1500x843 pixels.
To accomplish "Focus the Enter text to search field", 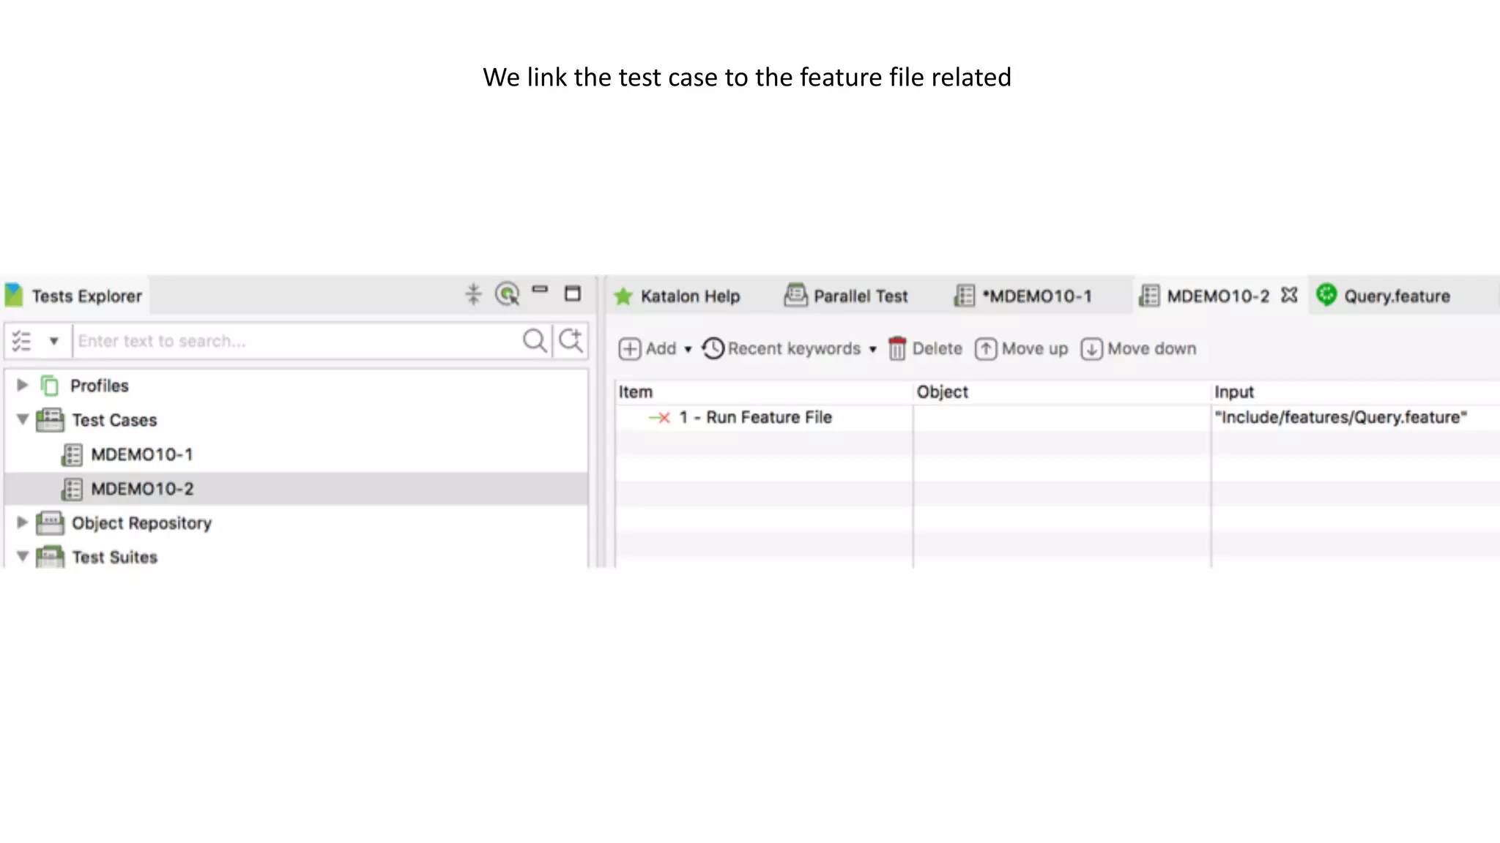I will [x=297, y=341].
